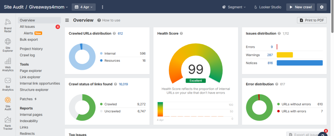This screenshot has height=136, width=334.
Task: Open the help chat bubble with 8 badge
Action: point(323,134)
